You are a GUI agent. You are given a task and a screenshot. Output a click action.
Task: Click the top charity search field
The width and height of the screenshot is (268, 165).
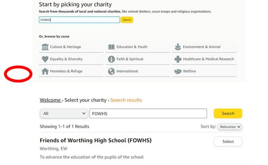pos(79,20)
